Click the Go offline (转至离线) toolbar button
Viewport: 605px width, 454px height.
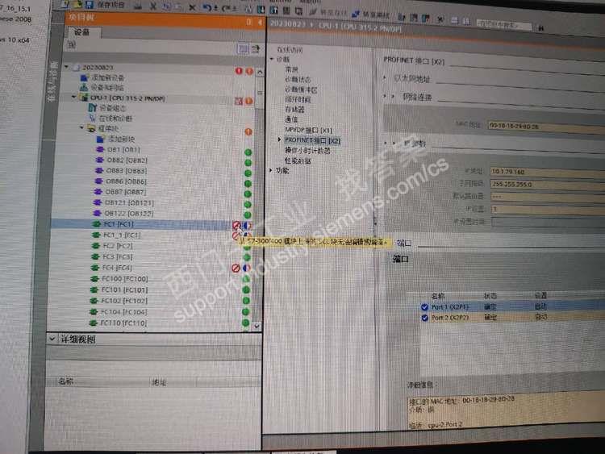(x=371, y=15)
